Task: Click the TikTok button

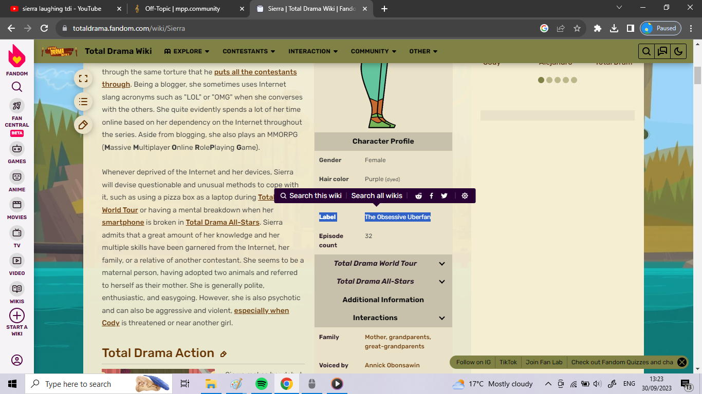Action: pyautogui.click(x=508, y=362)
